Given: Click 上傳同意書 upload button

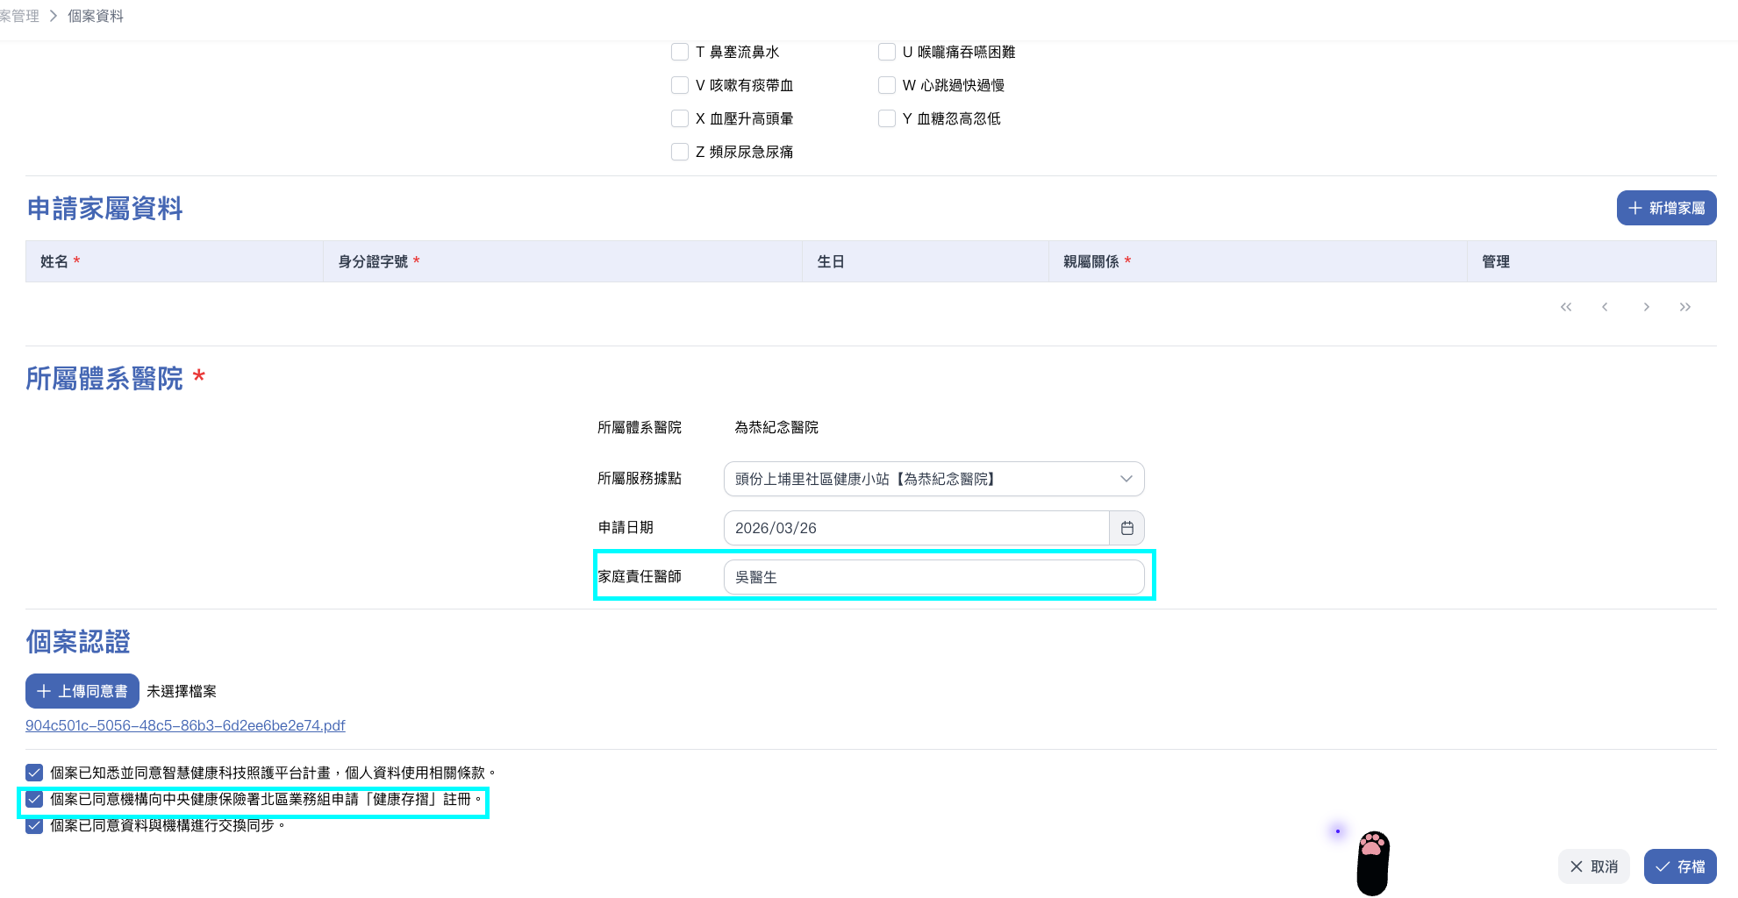Looking at the screenshot, I should tap(82, 691).
